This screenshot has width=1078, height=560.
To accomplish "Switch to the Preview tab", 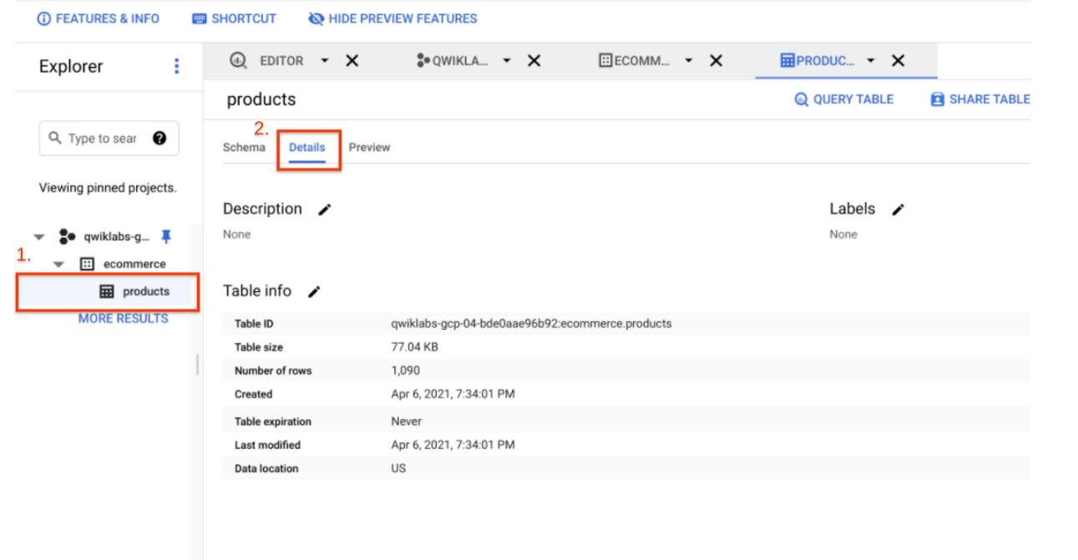I will click(369, 148).
